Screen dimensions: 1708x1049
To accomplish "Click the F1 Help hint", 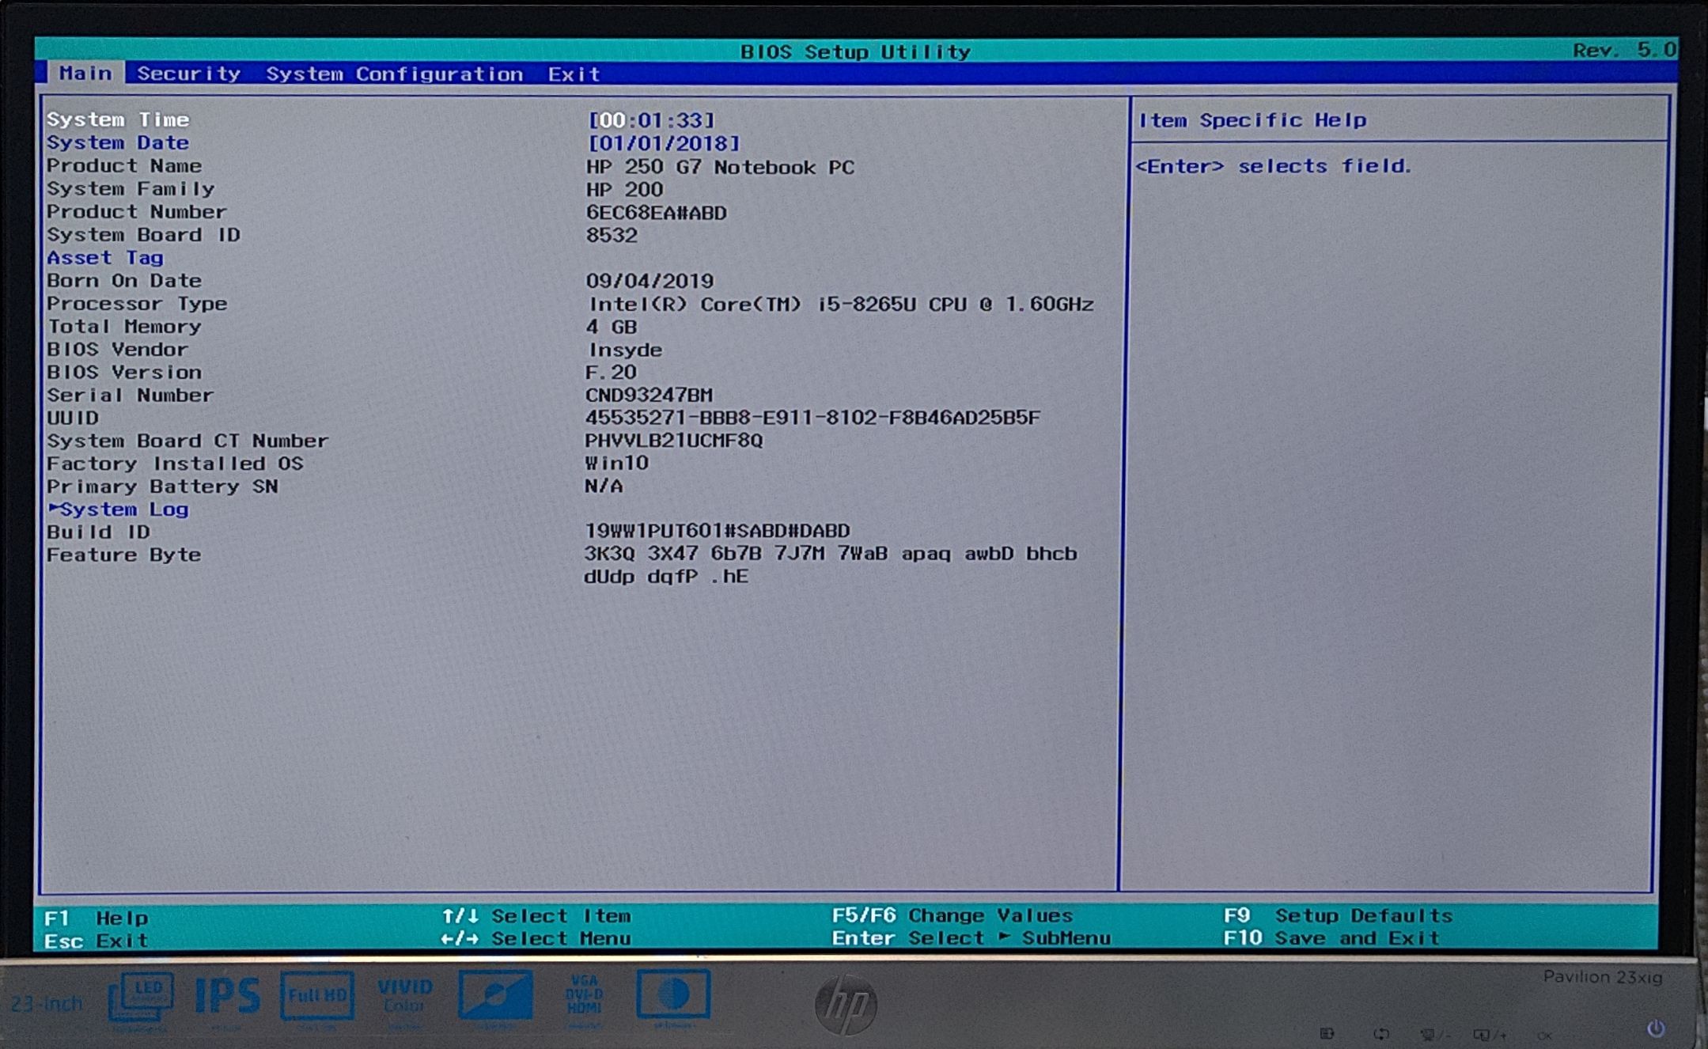I will [x=97, y=918].
